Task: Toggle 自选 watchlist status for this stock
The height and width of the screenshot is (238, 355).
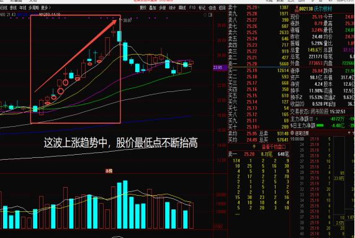Action: click(x=212, y=8)
